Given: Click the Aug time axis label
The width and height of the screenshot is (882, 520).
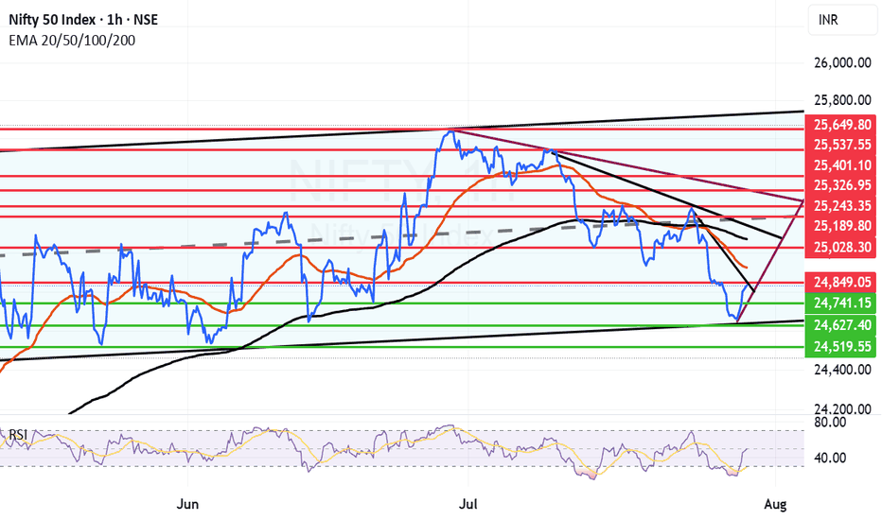Looking at the screenshot, I should [775, 504].
